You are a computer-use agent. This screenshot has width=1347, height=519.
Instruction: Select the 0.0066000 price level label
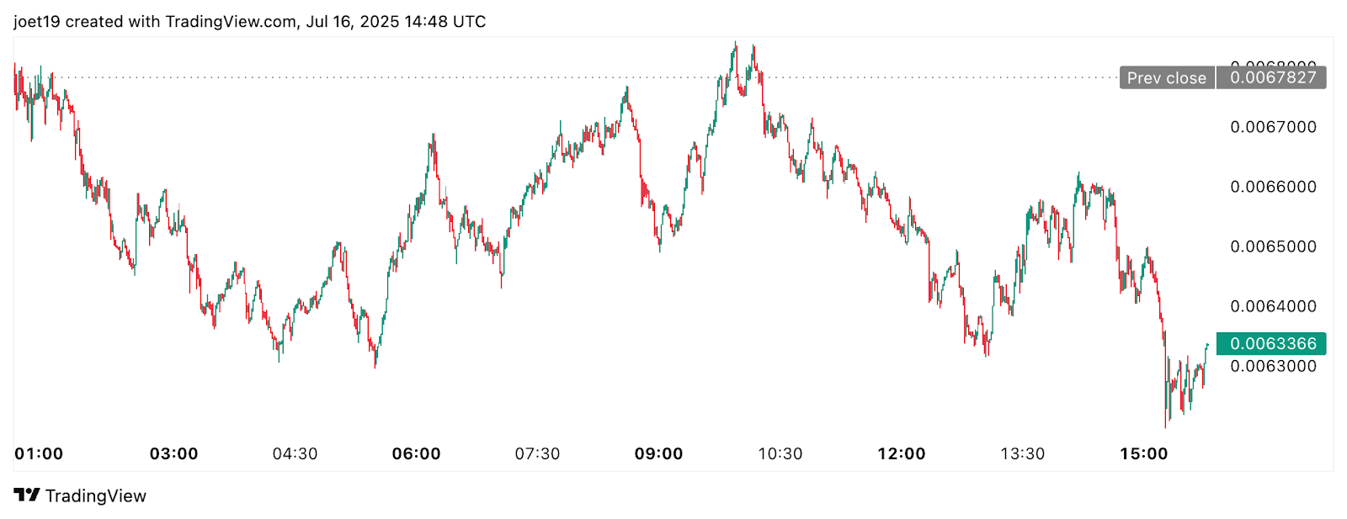pyautogui.click(x=1273, y=187)
